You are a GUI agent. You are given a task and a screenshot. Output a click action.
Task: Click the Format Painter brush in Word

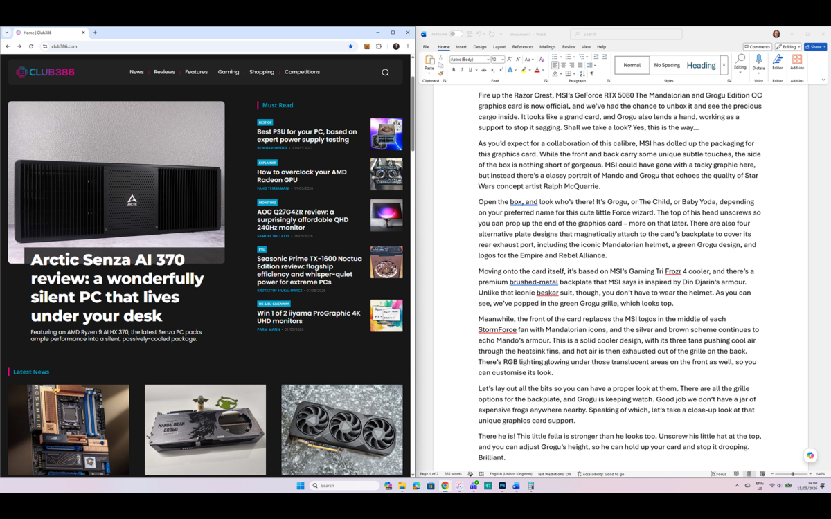(x=440, y=73)
